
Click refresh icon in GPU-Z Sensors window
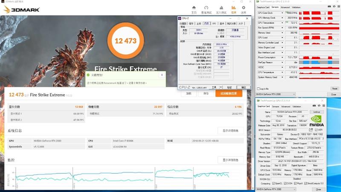click(x=334, y=6)
